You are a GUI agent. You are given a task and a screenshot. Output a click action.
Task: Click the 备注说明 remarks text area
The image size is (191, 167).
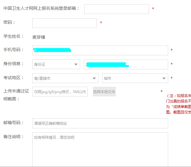[x=100, y=149]
